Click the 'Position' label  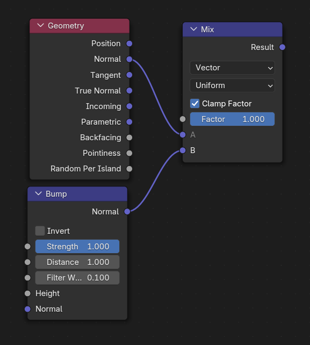(106, 44)
